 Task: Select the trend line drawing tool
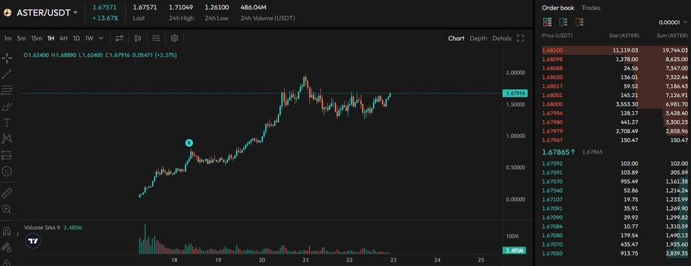7,74
